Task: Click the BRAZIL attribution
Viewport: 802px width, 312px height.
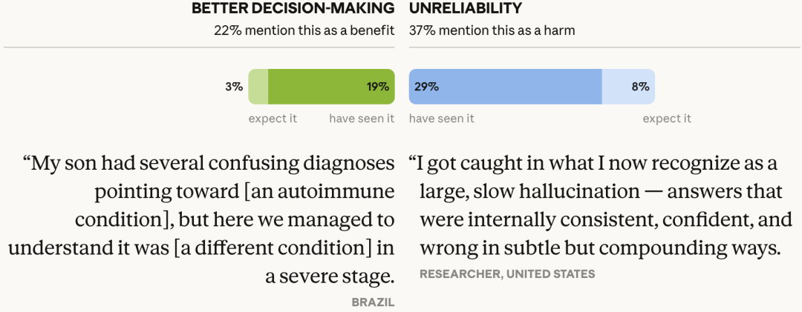Action: pos(373,302)
